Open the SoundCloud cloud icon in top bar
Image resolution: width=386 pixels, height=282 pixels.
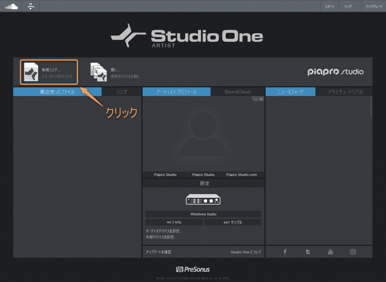coord(11,6)
